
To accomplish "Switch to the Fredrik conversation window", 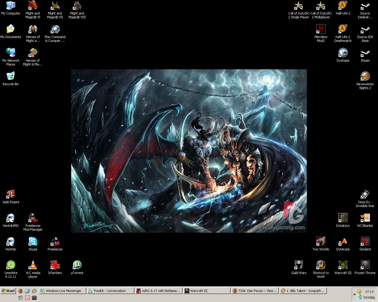I will pos(110,291).
